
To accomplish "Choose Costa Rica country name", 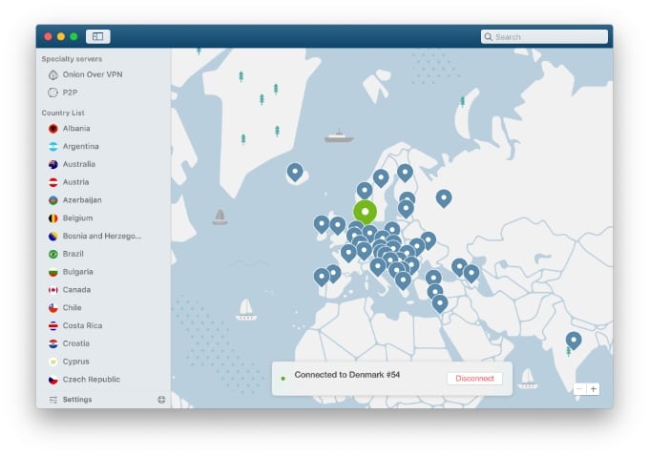I will pyautogui.click(x=82, y=325).
